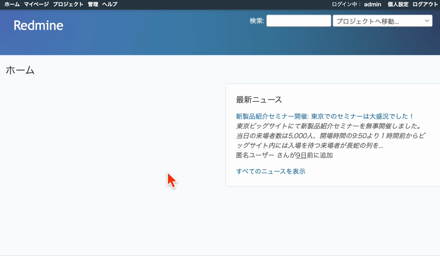Click the 最新ニュース box heading
The width and height of the screenshot is (440, 256).
259,100
